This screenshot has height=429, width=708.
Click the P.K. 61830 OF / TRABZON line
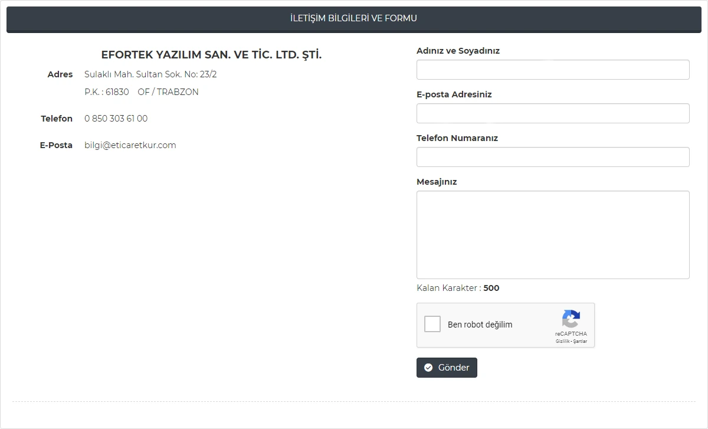click(142, 92)
